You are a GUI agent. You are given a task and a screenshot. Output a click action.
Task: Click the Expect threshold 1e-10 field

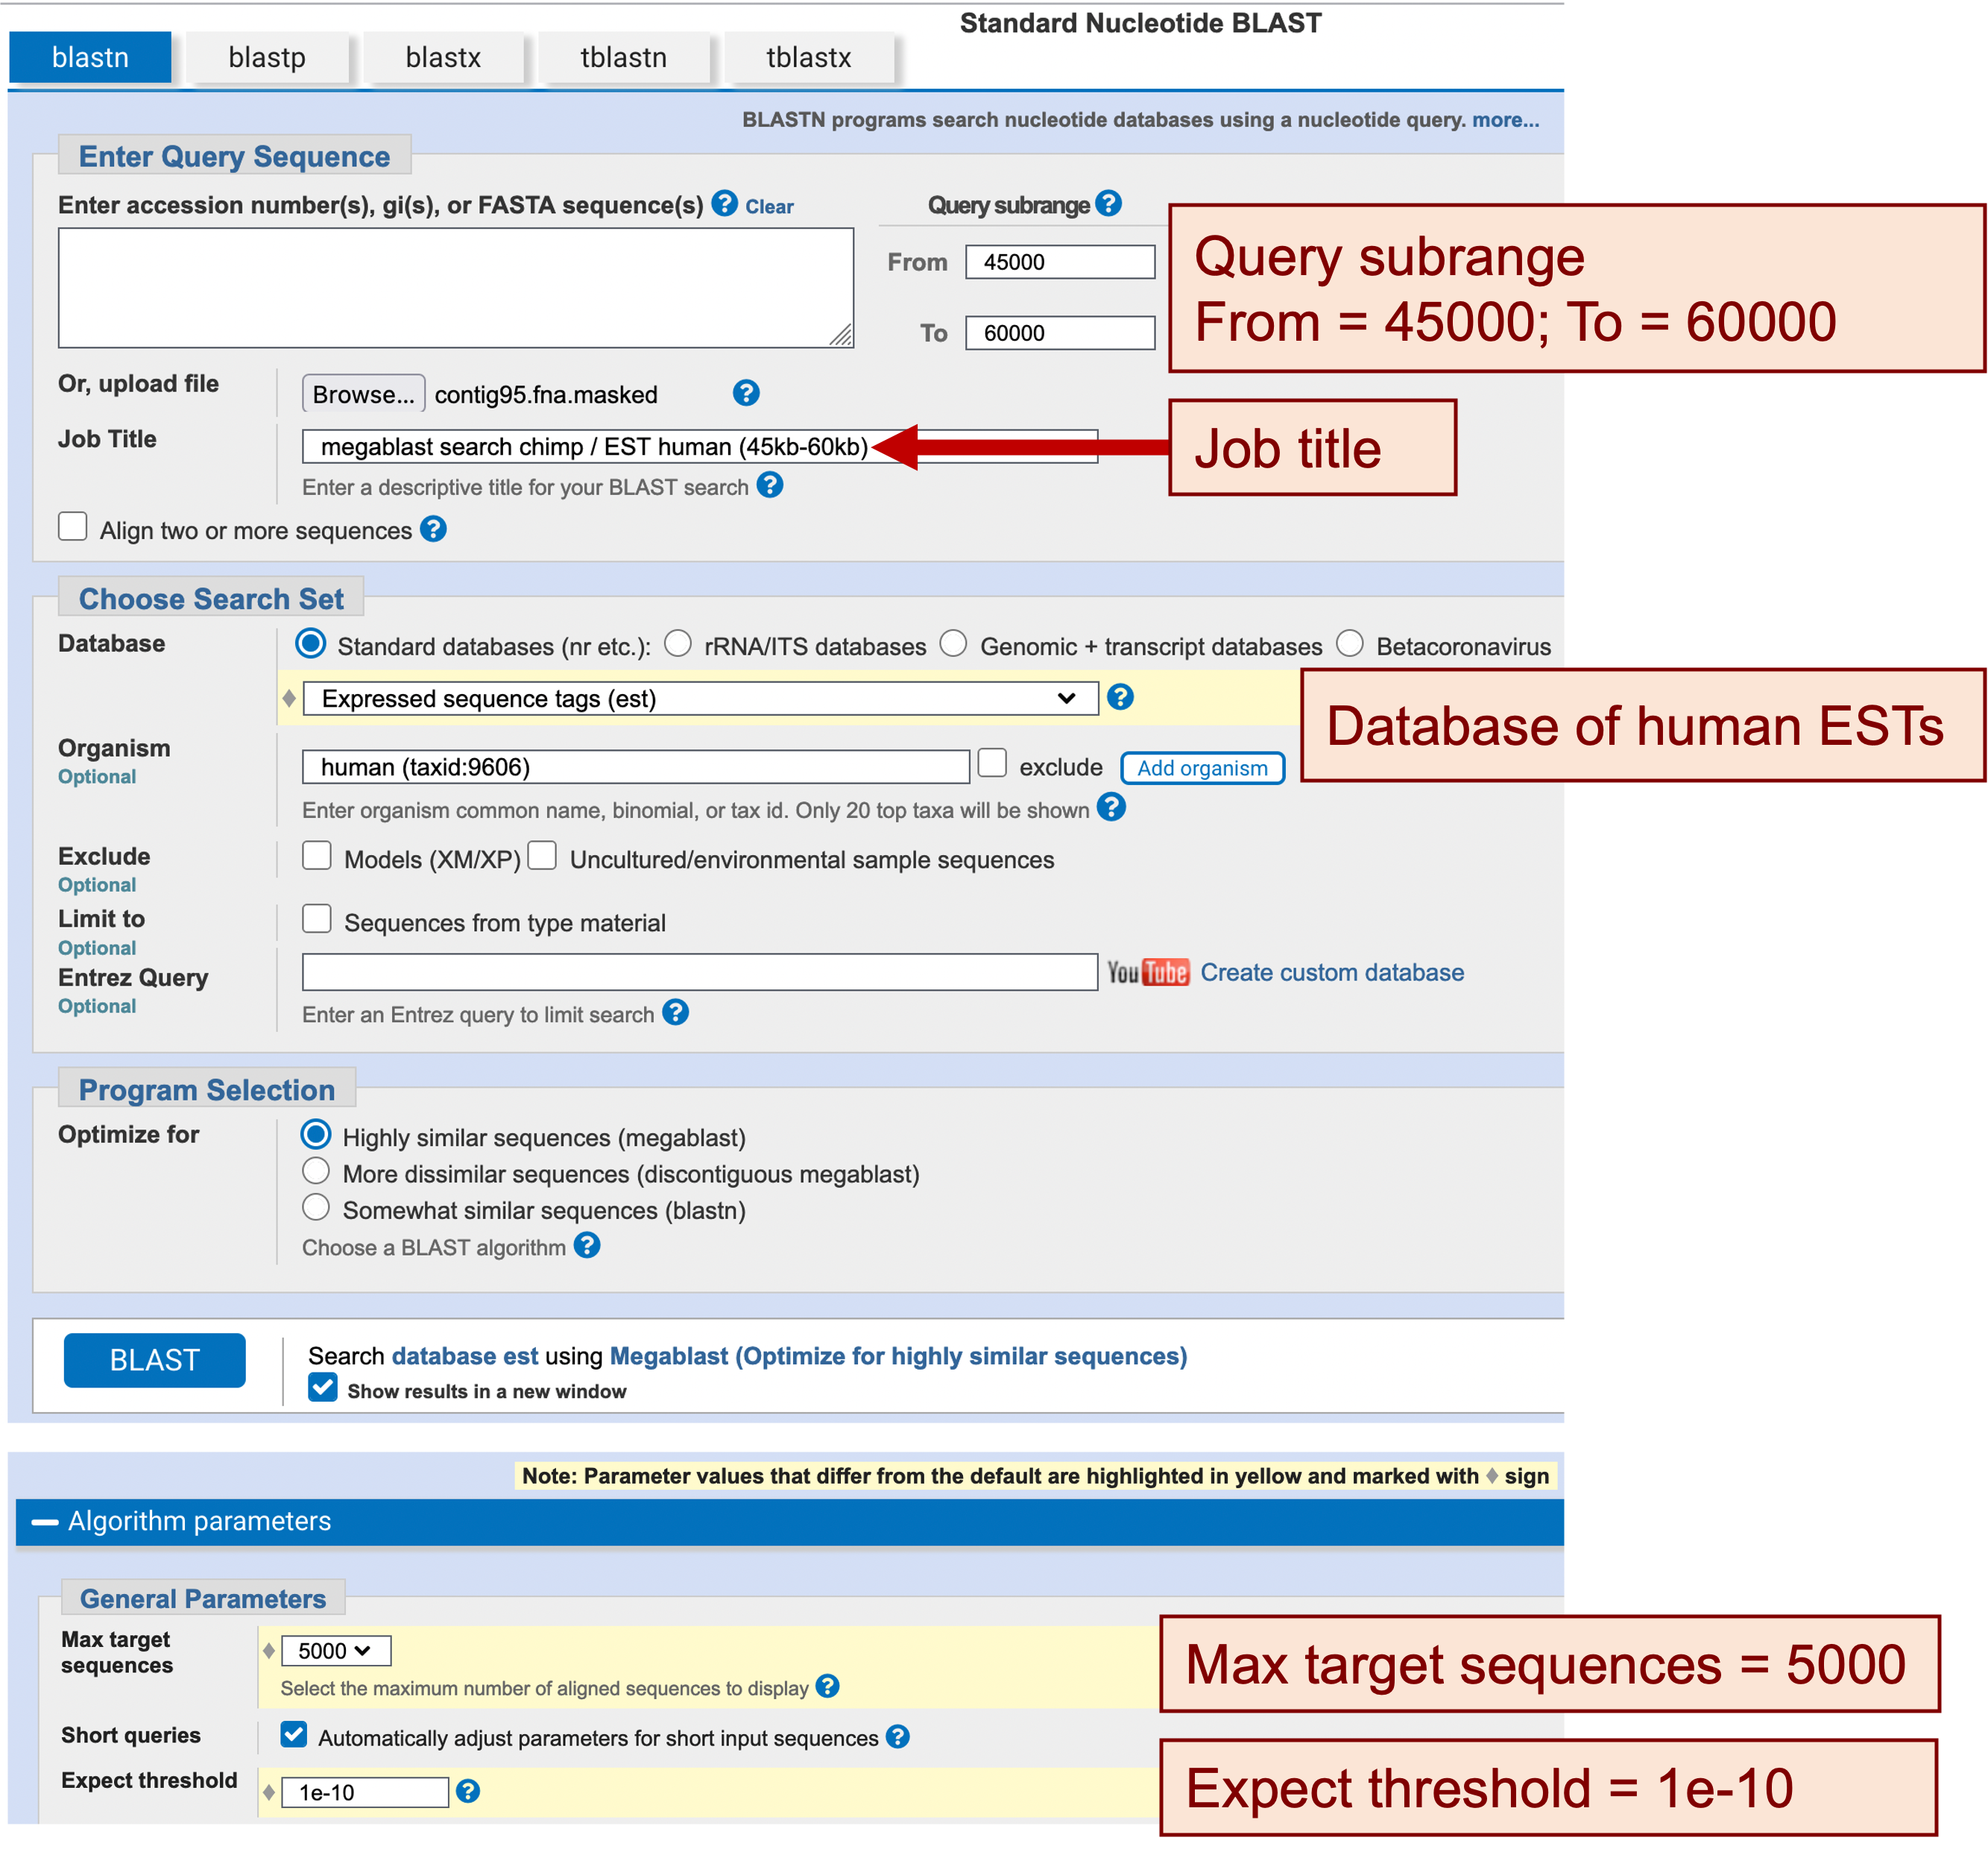tap(365, 1792)
